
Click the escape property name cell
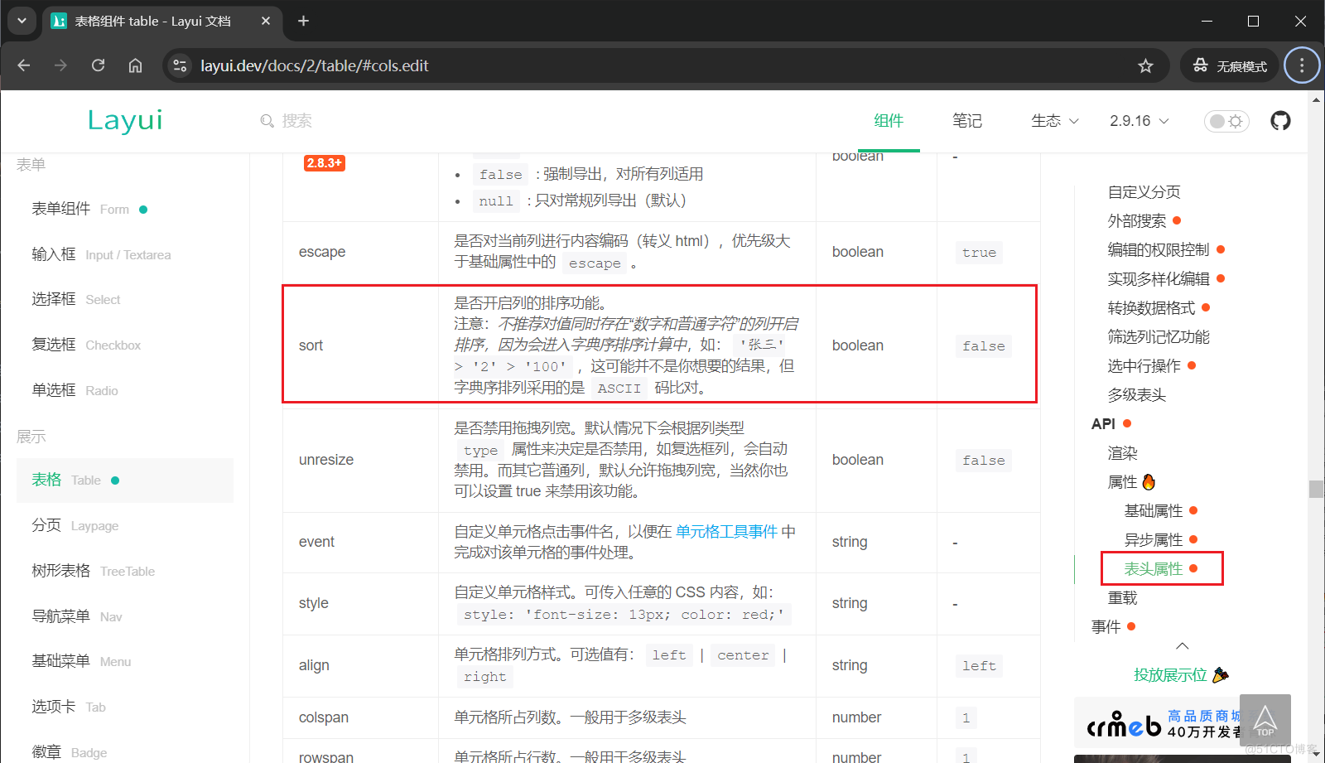[360, 252]
